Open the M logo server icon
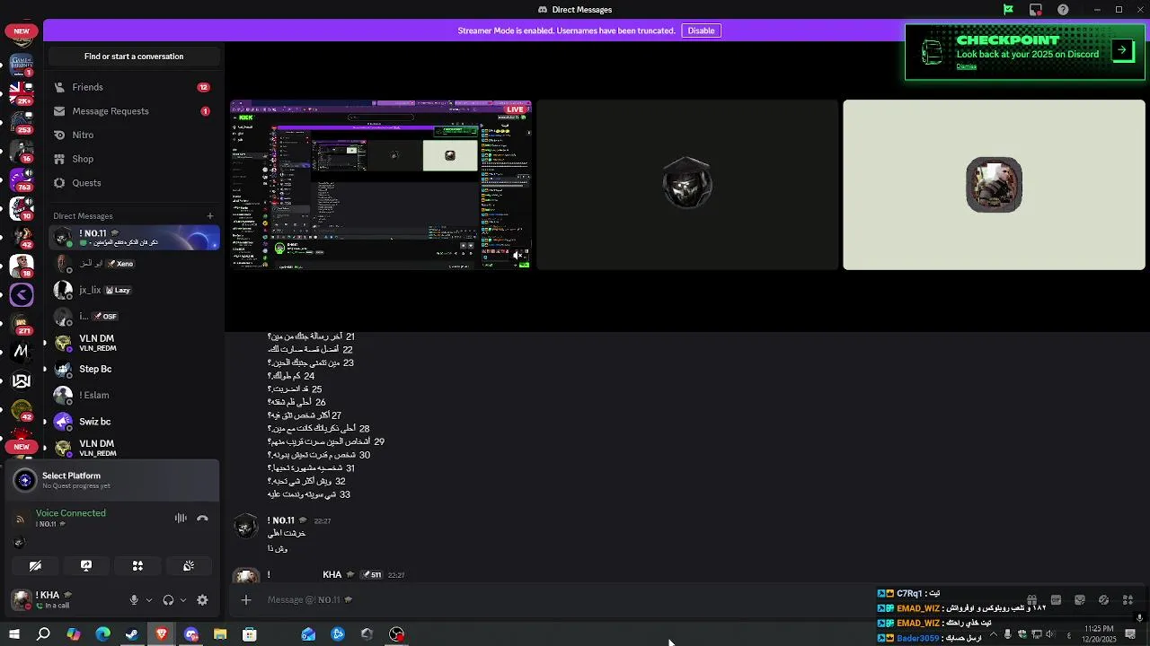Image resolution: width=1150 pixels, height=646 pixels. (22, 352)
